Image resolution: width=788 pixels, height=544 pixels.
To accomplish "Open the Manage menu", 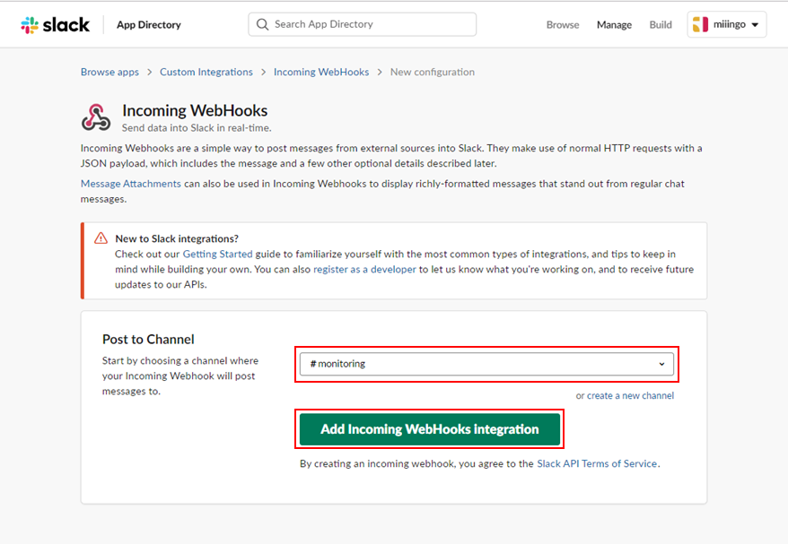I will click(614, 24).
